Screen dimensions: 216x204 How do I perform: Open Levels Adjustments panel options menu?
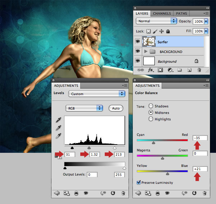coord(125,86)
